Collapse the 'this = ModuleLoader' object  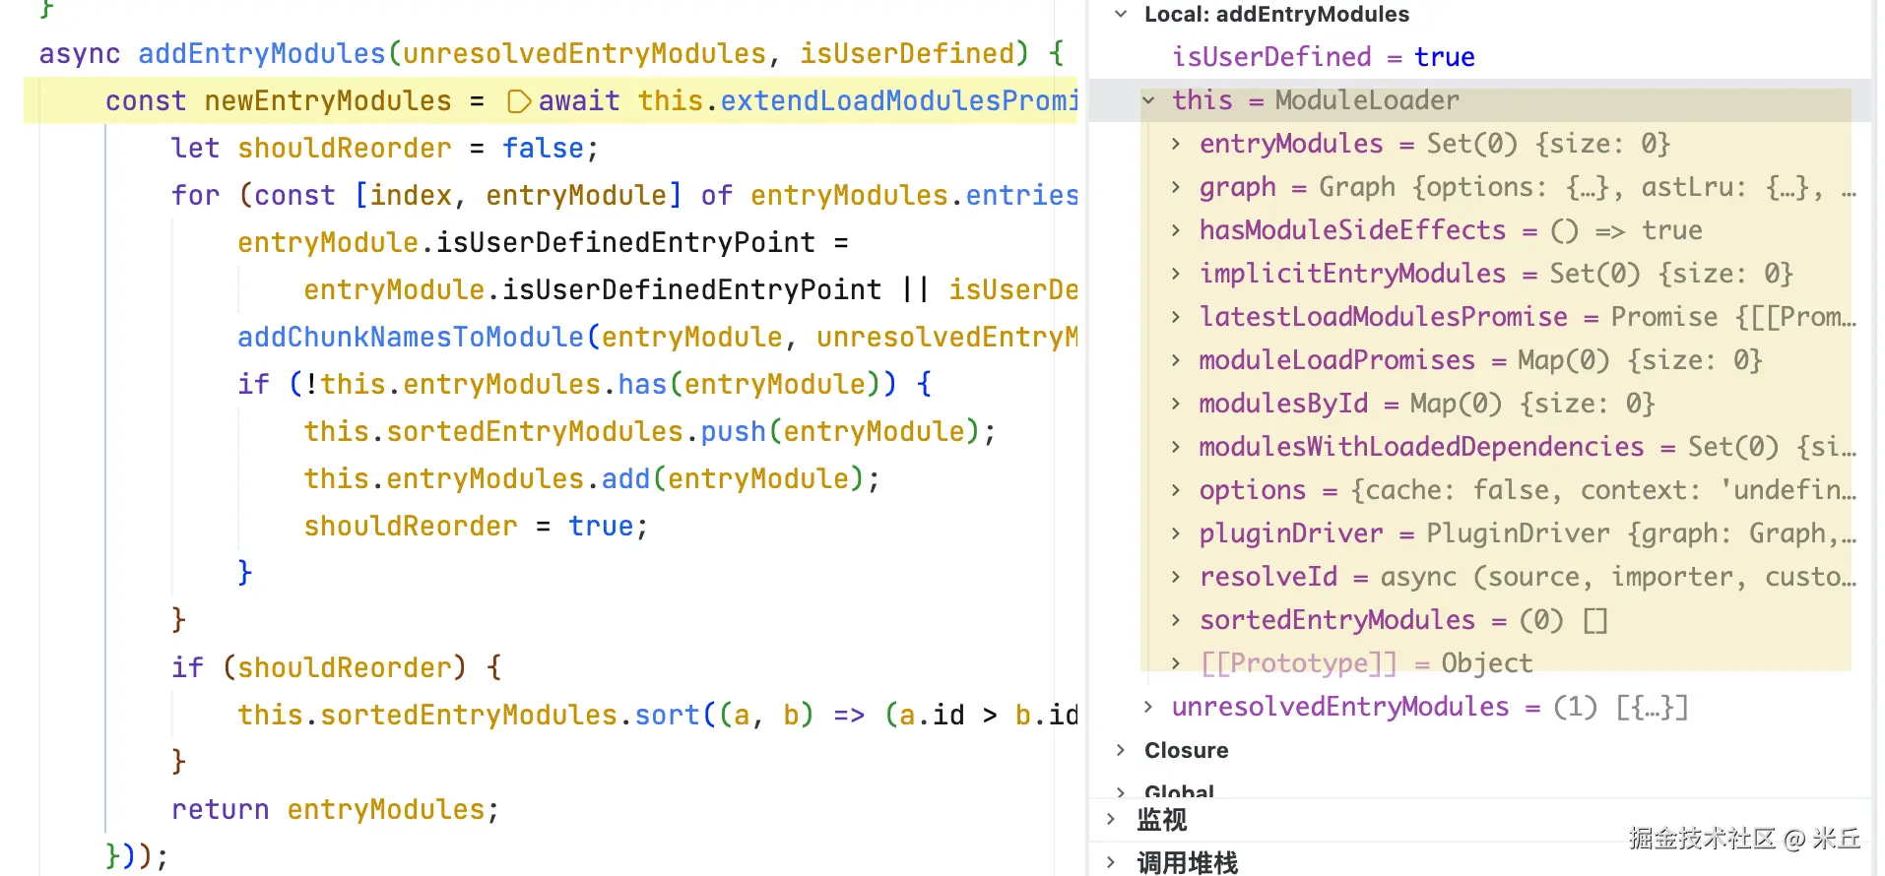[1148, 100]
